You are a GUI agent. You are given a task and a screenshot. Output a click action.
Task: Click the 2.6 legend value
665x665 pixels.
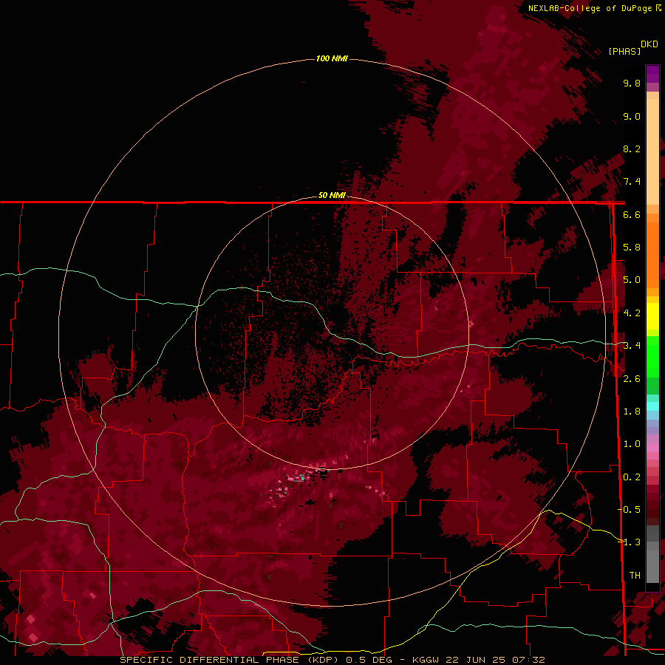pos(632,379)
